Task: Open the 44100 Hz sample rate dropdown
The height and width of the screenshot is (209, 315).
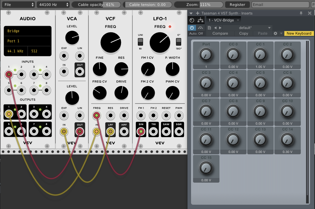Action: pyautogui.click(x=53, y=5)
